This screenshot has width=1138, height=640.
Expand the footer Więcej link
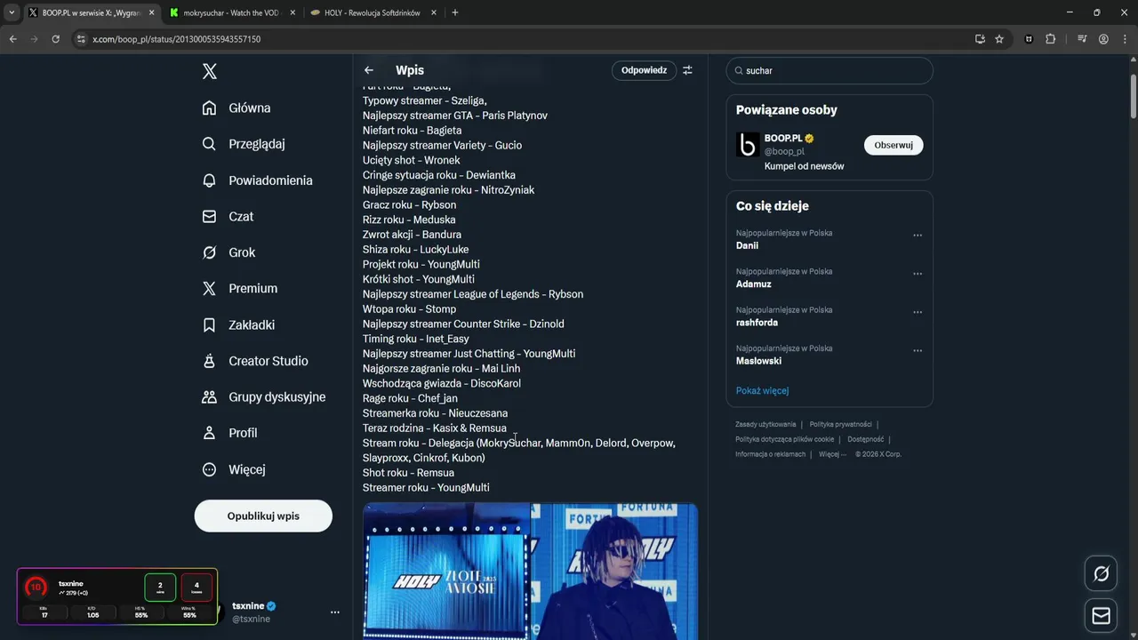point(832,454)
